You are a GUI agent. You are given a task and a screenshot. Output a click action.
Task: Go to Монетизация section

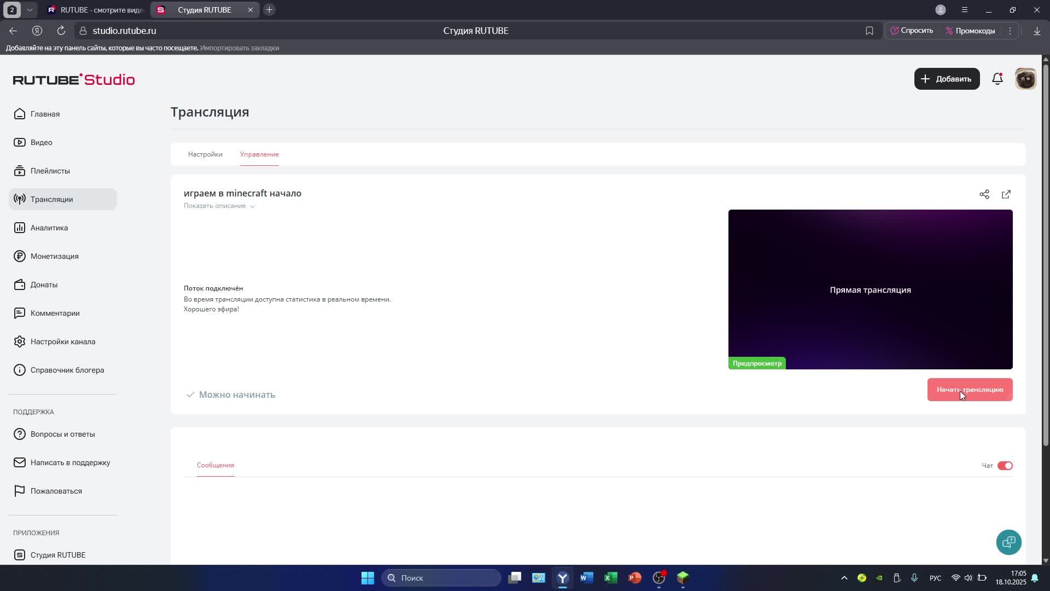(x=54, y=256)
